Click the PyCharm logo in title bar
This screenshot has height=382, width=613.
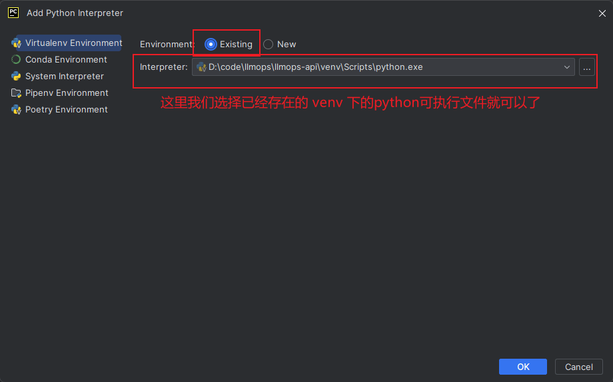(13, 13)
